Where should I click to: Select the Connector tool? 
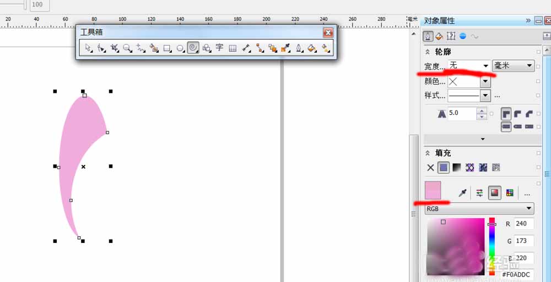pos(260,48)
